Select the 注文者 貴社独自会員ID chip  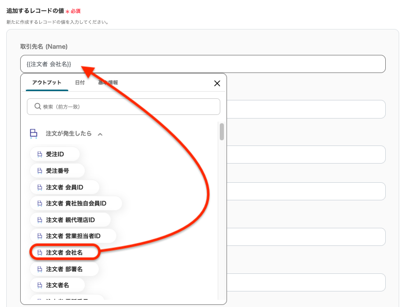coord(76,203)
